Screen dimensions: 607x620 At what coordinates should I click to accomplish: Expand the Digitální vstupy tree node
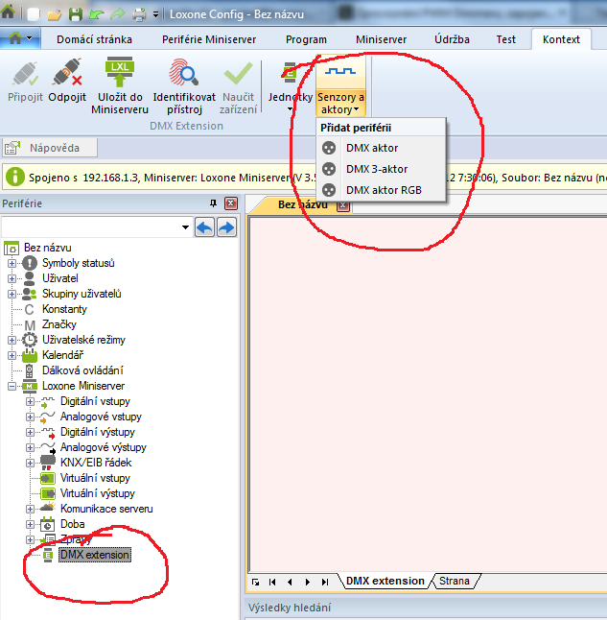[31, 401]
